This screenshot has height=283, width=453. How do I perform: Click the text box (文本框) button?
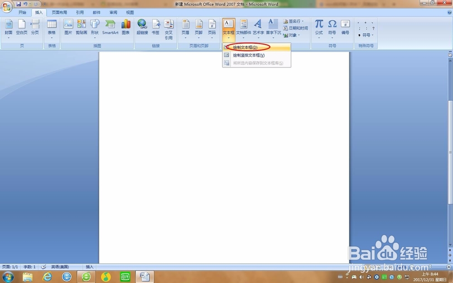coord(228,29)
